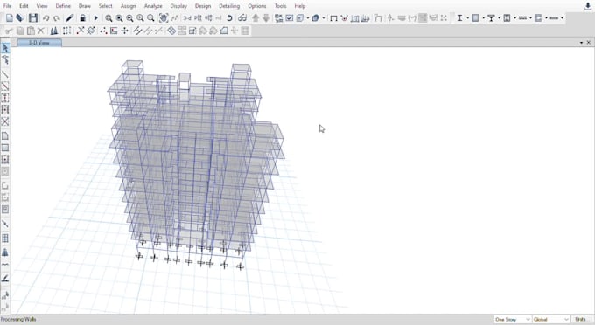Image resolution: width=595 pixels, height=325 pixels.
Task: Open the Analyze menu
Action: 153,6
